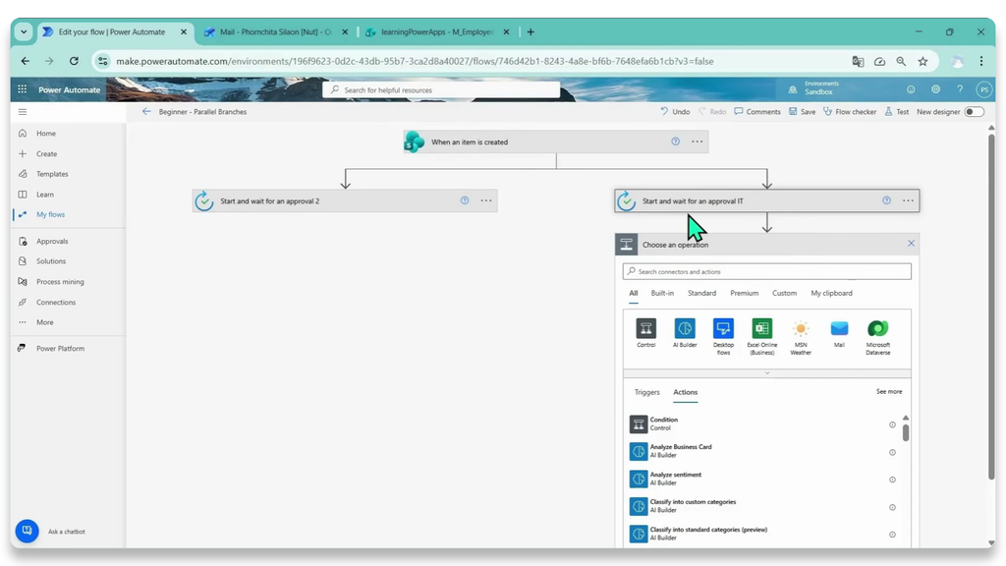The image size is (1006, 566).
Task: Open Approvals in the left navigation
Action: (x=52, y=242)
